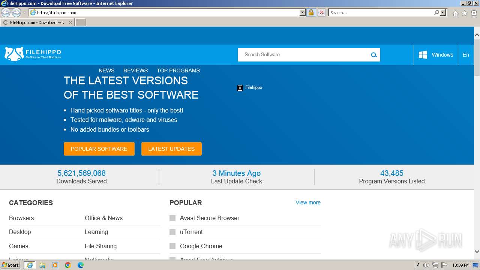This screenshot has width=480, height=270.
Task: Click the volume speaker tray icon
Action: tap(426, 265)
